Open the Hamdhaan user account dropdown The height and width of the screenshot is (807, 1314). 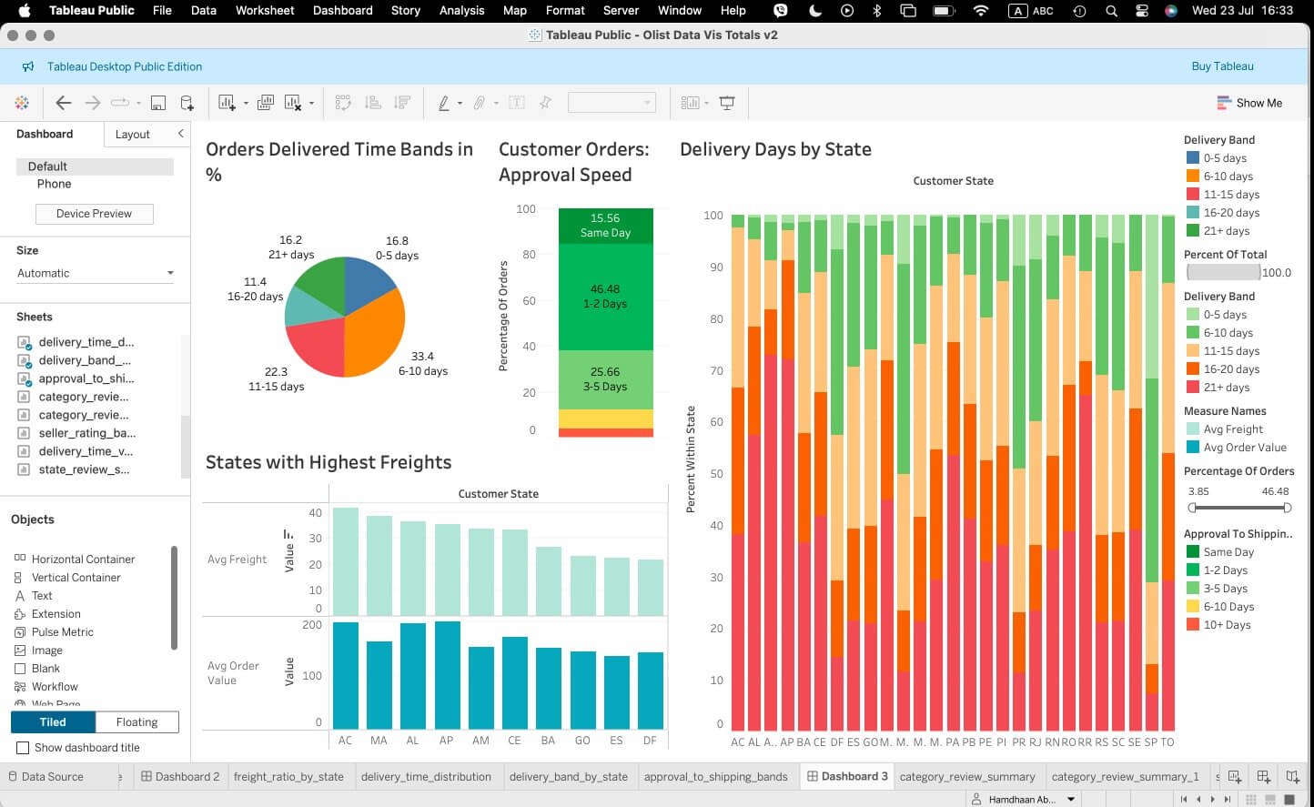click(x=1071, y=800)
